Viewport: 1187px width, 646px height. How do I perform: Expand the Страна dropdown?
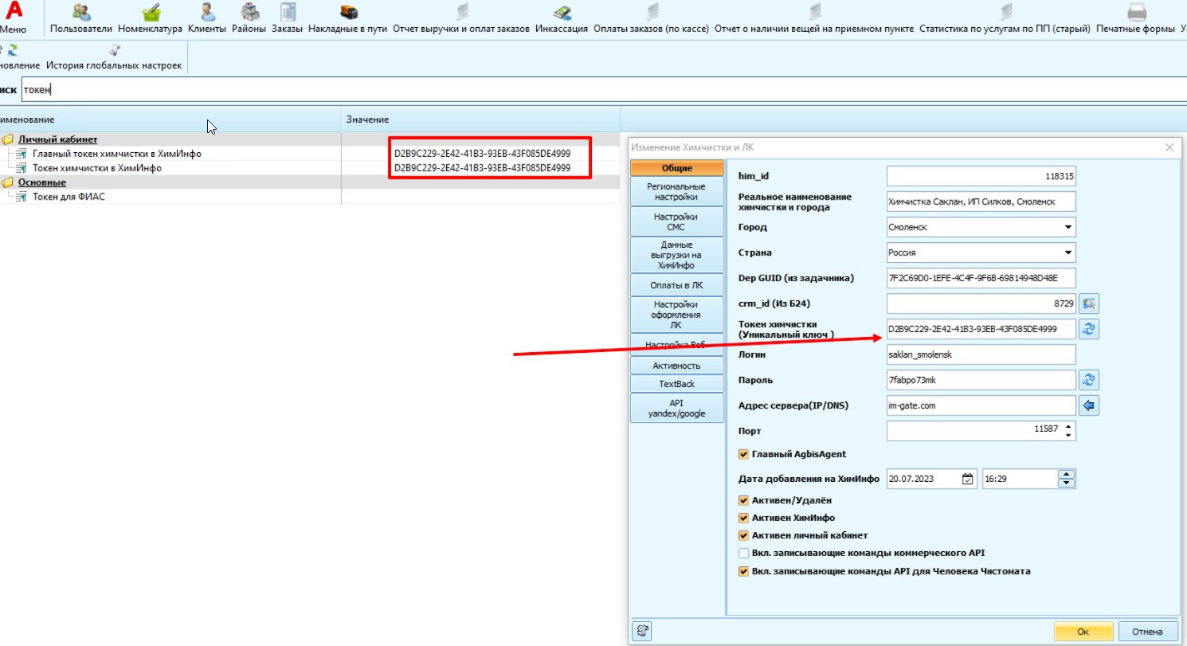coord(1068,253)
